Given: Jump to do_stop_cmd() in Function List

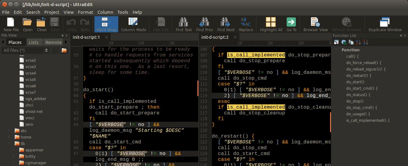Looking at the screenshot, I should click(x=362, y=107).
